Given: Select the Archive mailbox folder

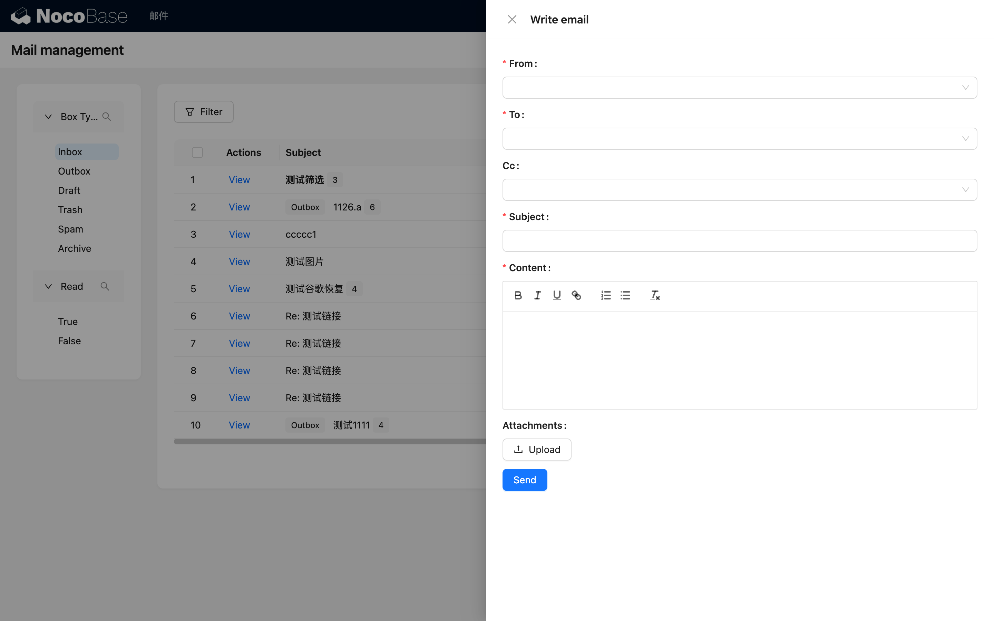Looking at the screenshot, I should tap(74, 248).
